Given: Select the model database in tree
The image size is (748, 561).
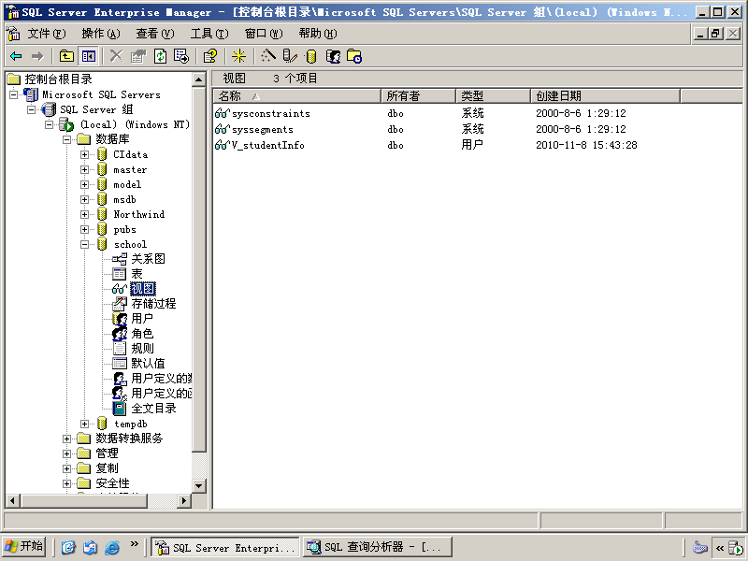Looking at the screenshot, I should click(127, 184).
